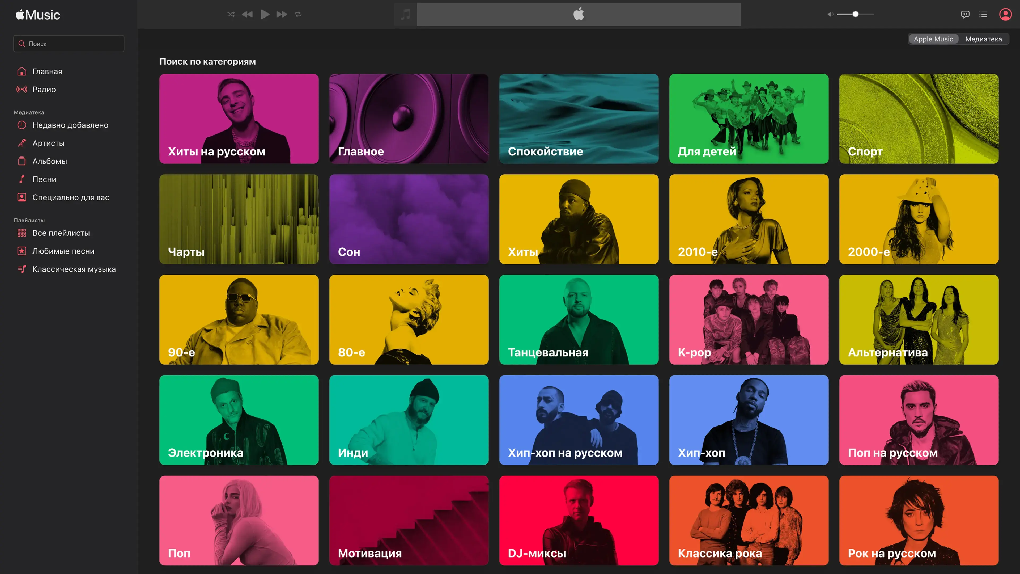Go to Главная in sidebar
This screenshot has height=574, width=1020.
click(x=47, y=71)
